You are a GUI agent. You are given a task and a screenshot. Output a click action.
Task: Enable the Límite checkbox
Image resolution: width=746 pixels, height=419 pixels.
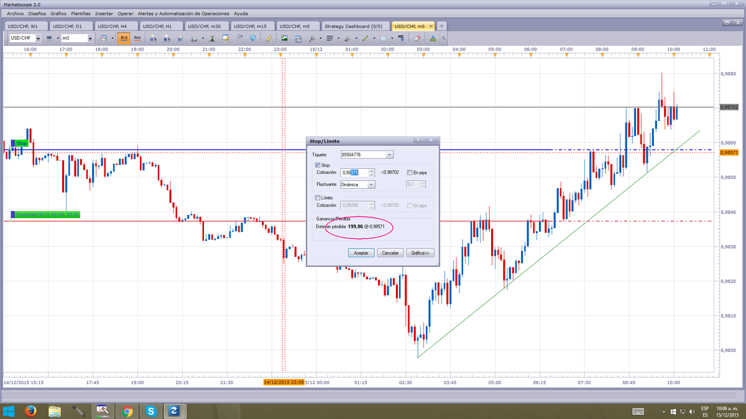[318, 197]
